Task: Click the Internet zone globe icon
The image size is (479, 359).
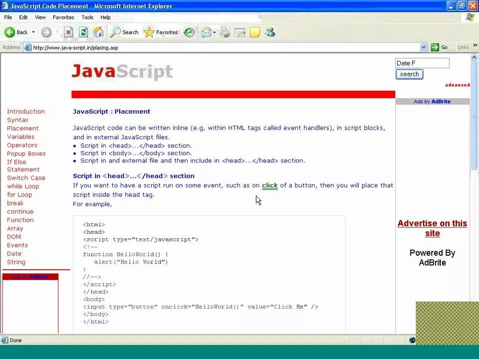Action: coord(412,340)
